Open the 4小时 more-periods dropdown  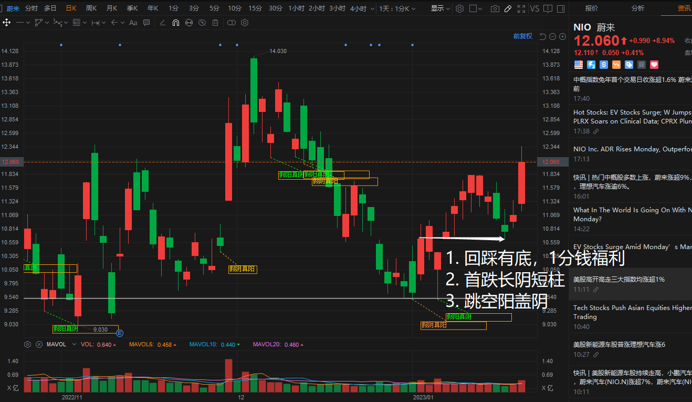coord(372,8)
